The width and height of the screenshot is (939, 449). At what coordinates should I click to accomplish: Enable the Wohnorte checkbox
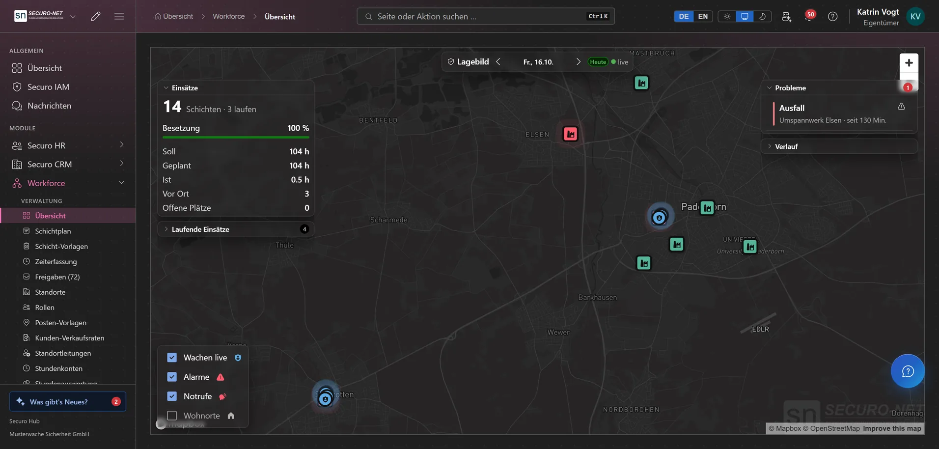pos(172,416)
